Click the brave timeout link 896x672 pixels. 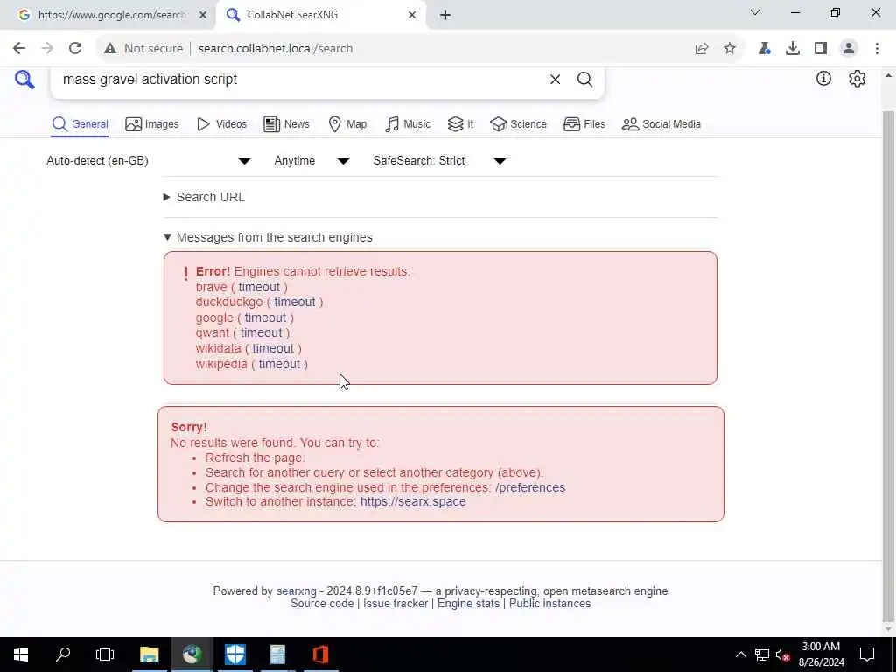259,287
